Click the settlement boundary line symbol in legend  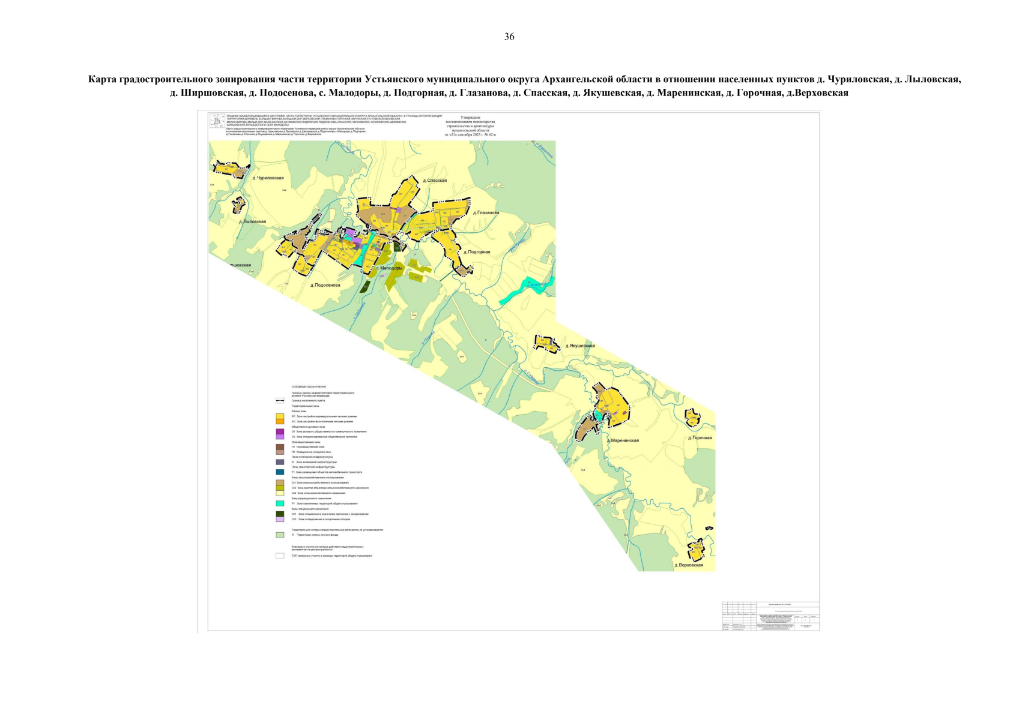280,401
